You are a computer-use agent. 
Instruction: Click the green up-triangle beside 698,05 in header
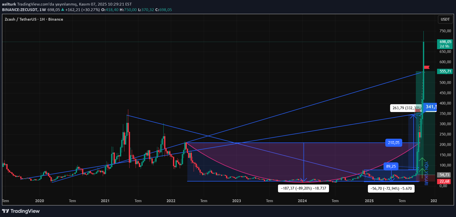63,10
